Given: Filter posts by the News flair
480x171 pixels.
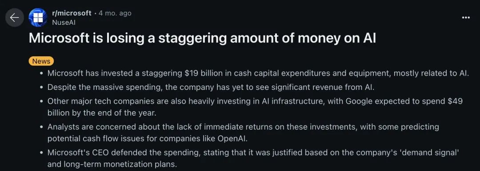Looking at the screenshot, I should (41, 62).
